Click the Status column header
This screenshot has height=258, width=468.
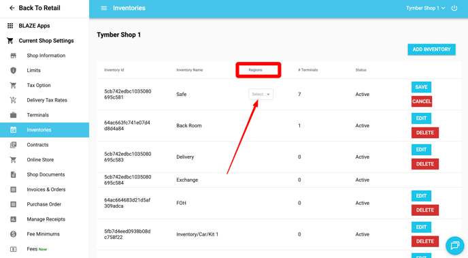[x=361, y=70]
